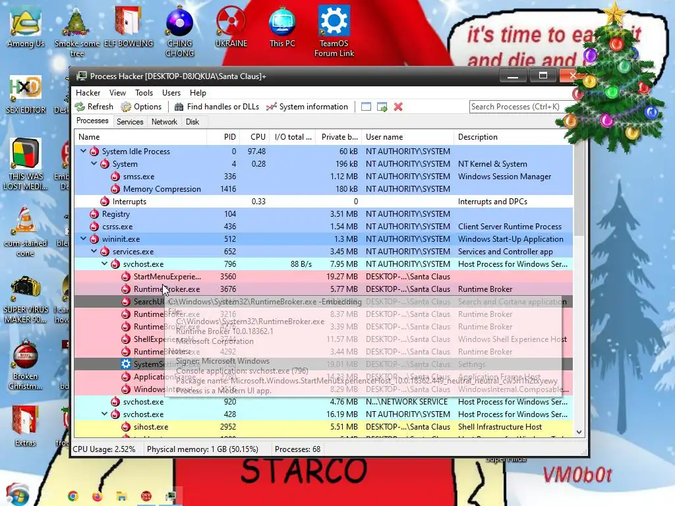
Task: Select svchost.exe PID 920 row
Action: coord(324,402)
